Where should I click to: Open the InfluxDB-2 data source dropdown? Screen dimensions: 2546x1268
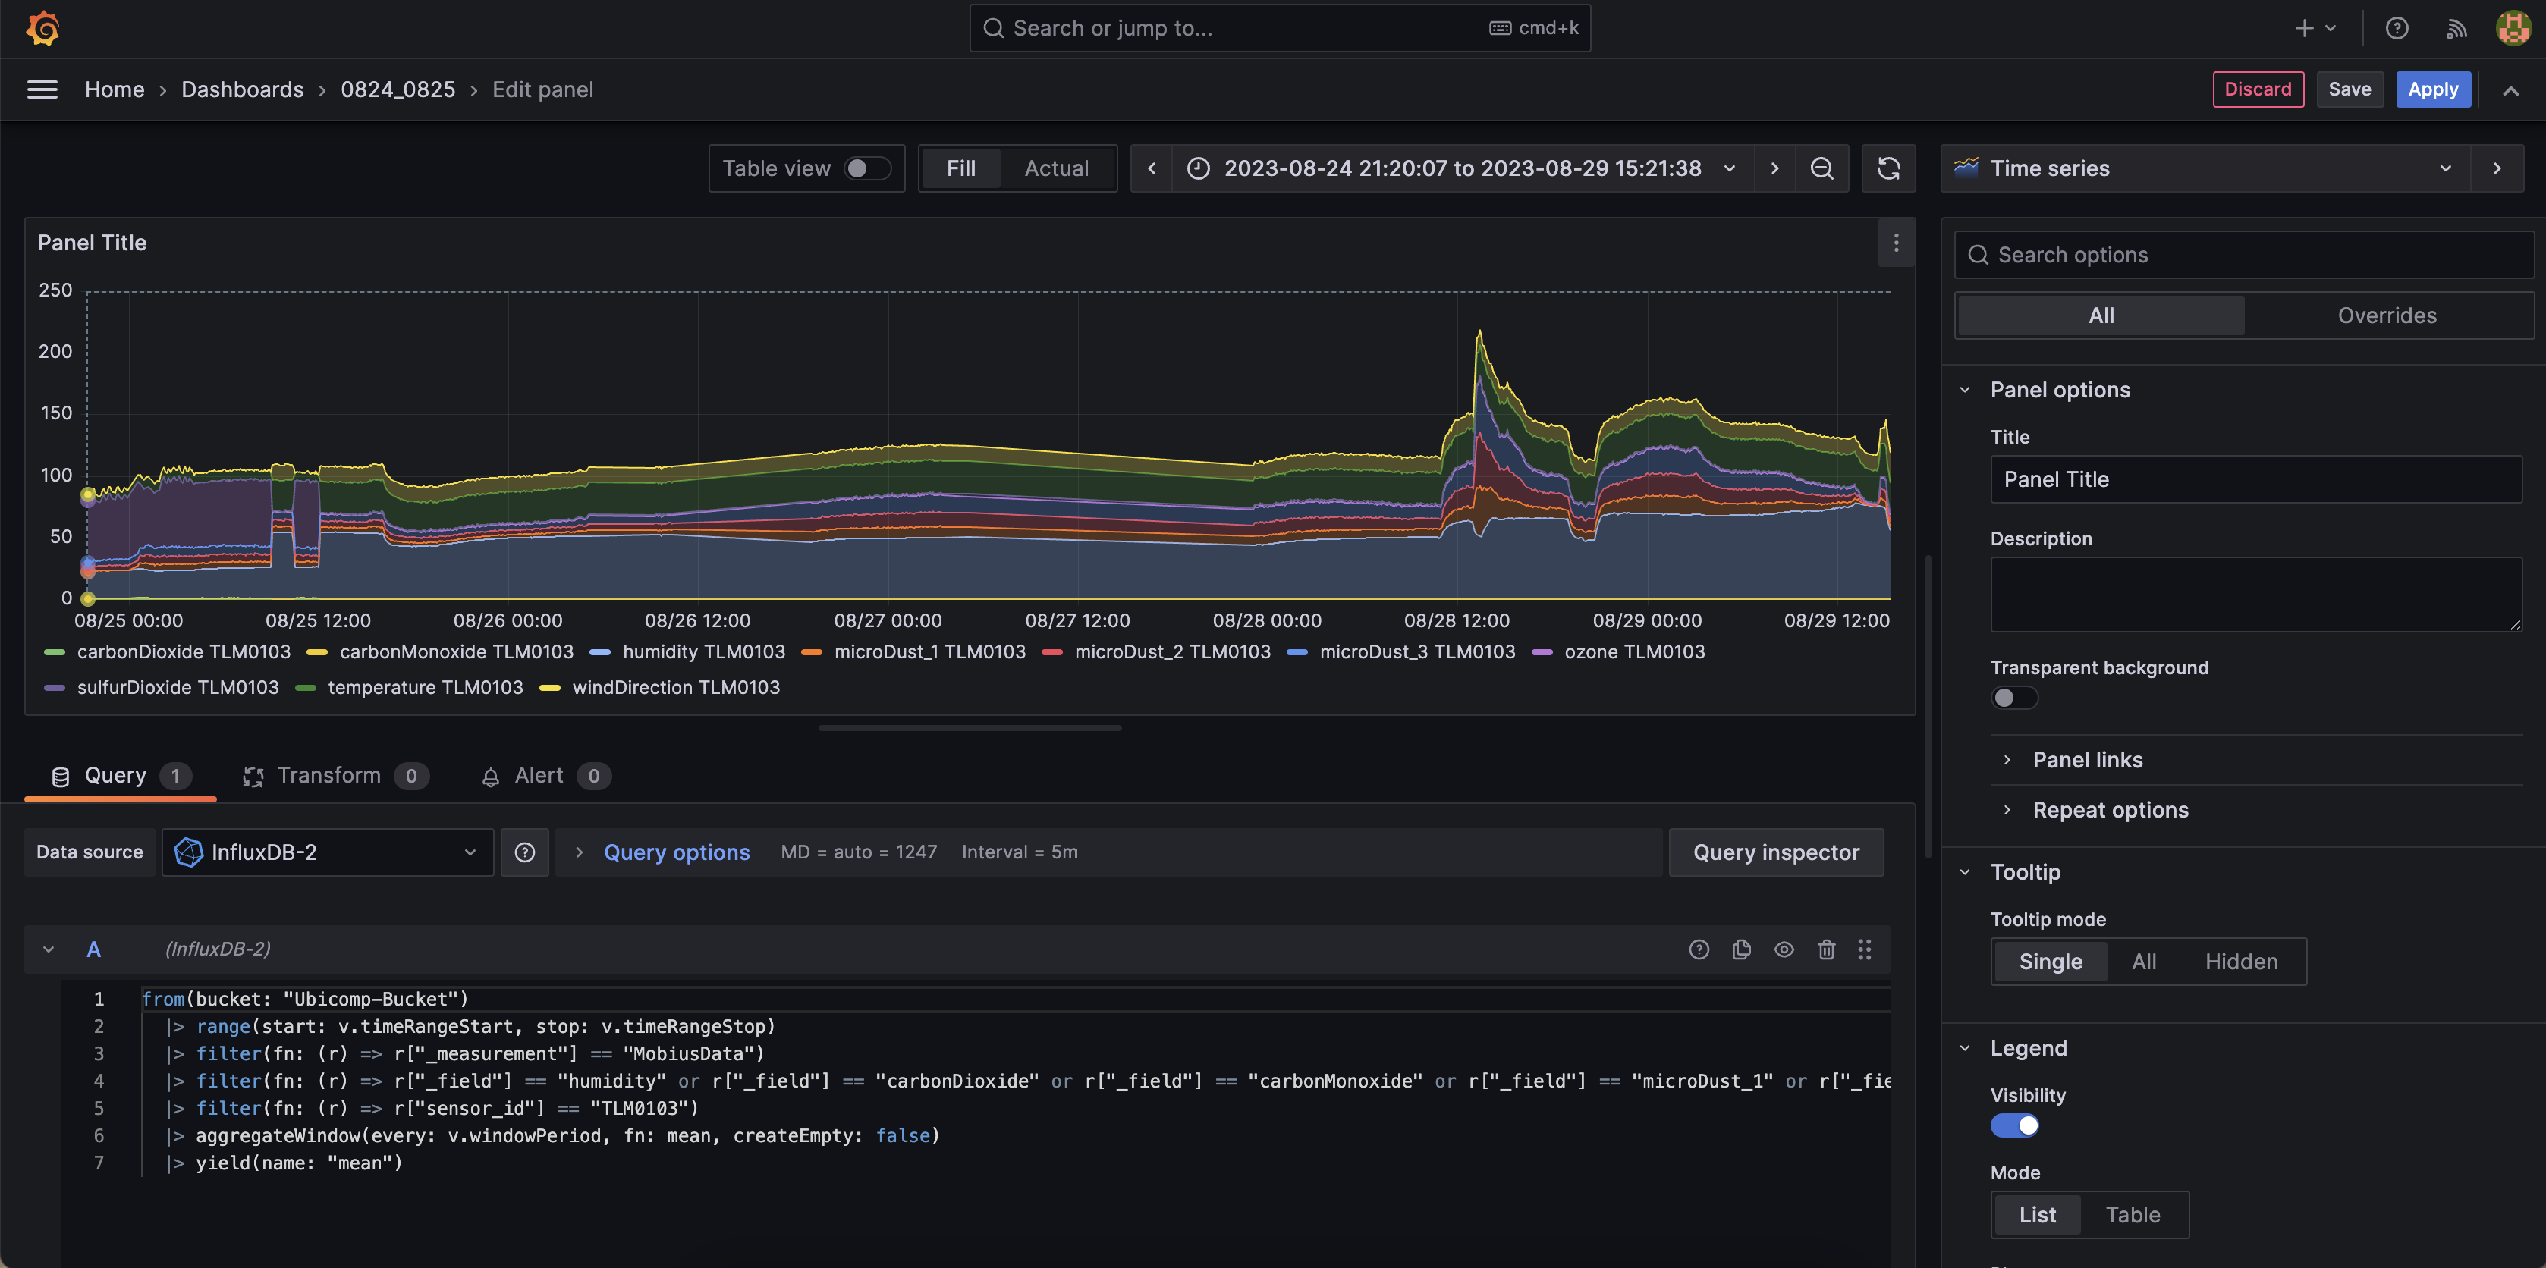[x=327, y=853]
